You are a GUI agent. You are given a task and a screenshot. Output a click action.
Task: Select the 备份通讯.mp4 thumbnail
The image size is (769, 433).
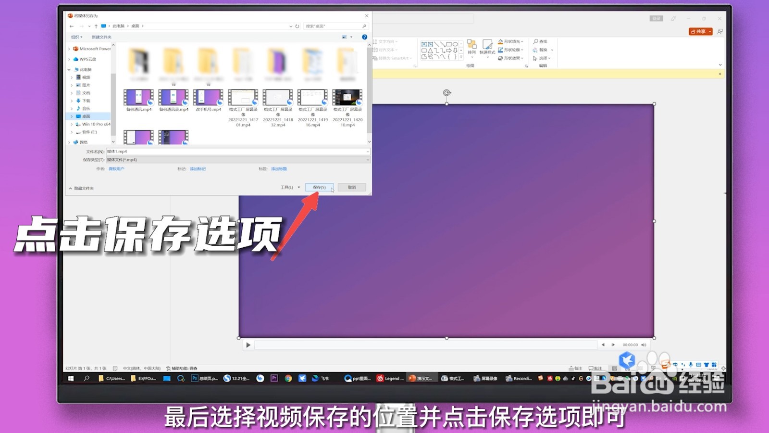pos(138,98)
